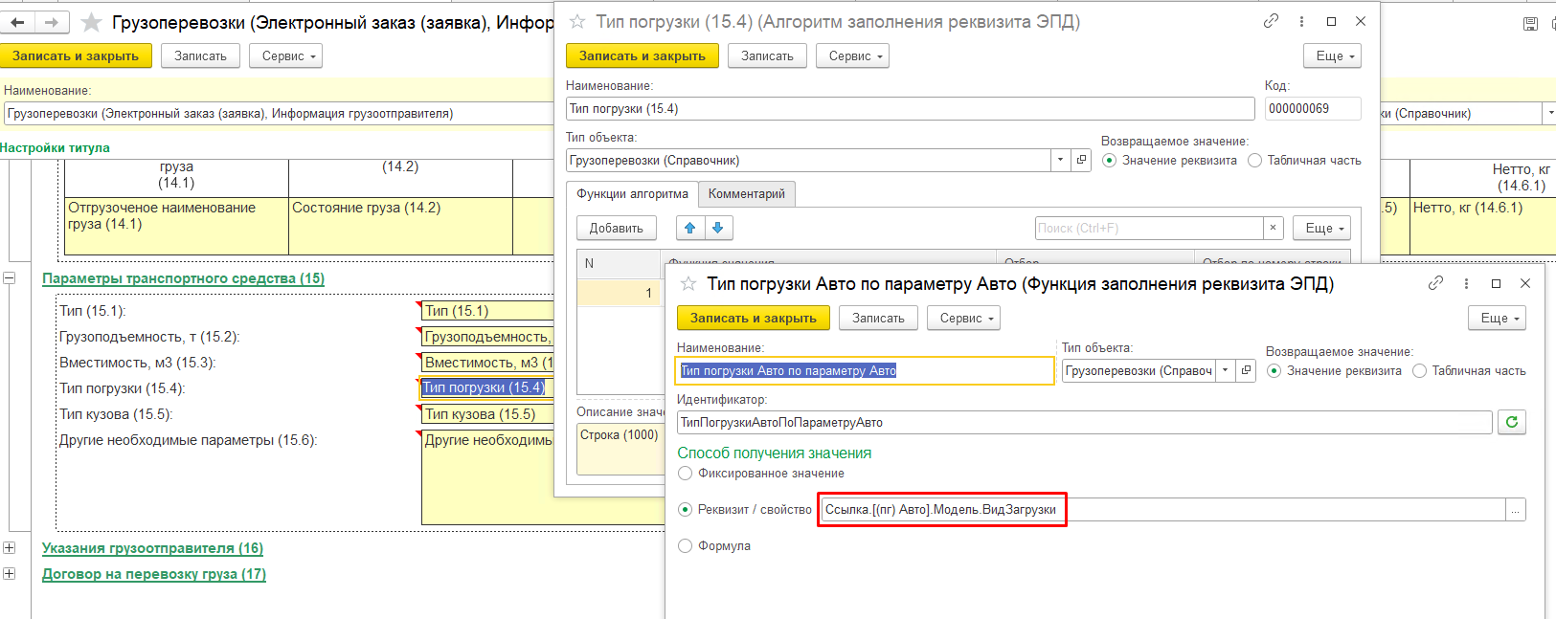Open the more-options dots of the Тип погрузки Авто window
The image size is (1556, 619).
[x=1466, y=283]
